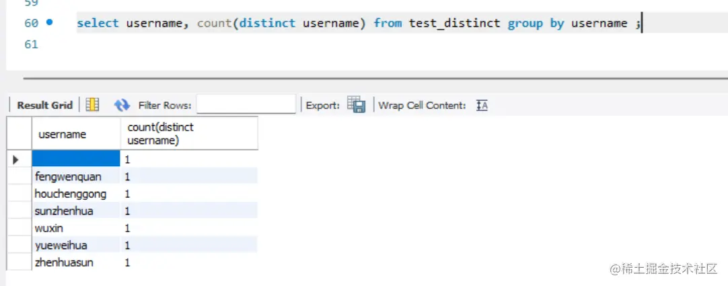This screenshot has height=286, width=728.
Task: Select the wuxin cell
Action: [76, 228]
